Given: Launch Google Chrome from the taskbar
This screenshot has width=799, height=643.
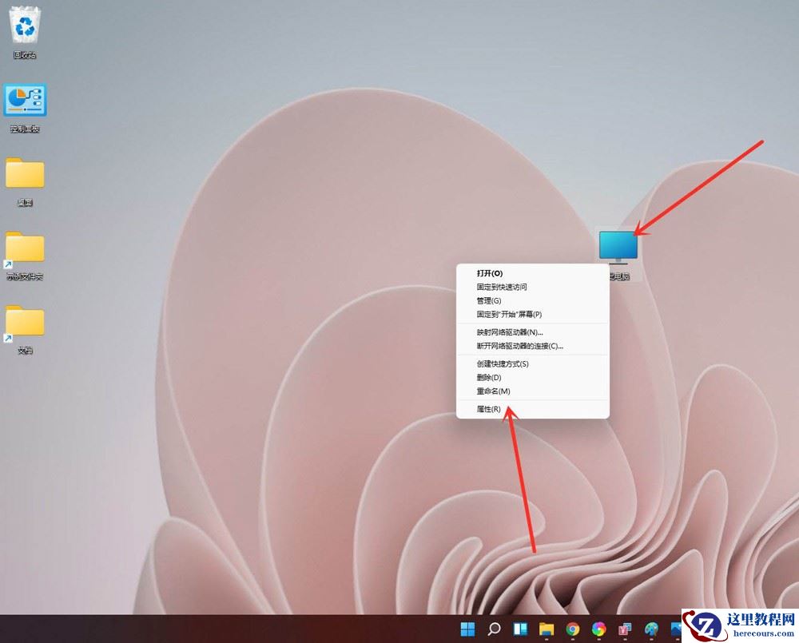Looking at the screenshot, I should tap(572, 629).
